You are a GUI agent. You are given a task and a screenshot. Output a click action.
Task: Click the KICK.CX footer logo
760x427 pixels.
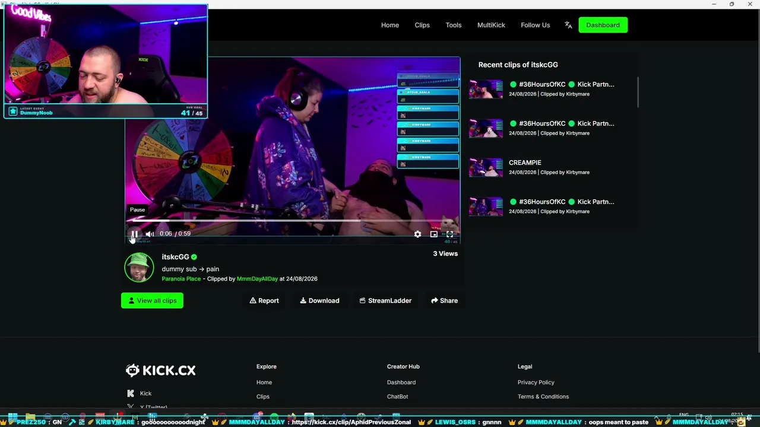pos(160,370)
